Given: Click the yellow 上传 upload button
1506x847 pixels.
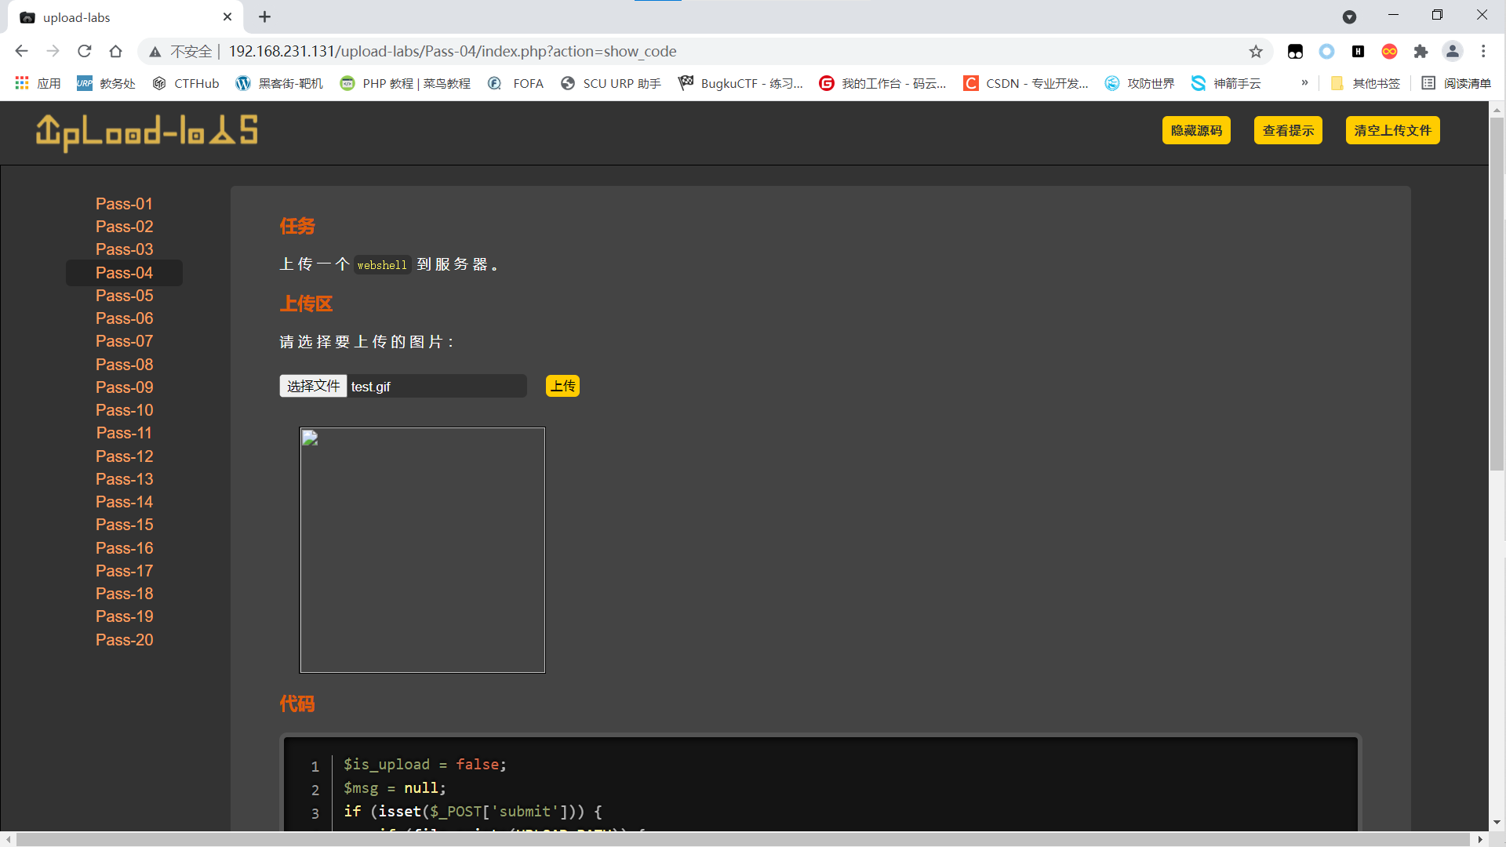Looking at the screenshot, I should [x=562, y=386].
